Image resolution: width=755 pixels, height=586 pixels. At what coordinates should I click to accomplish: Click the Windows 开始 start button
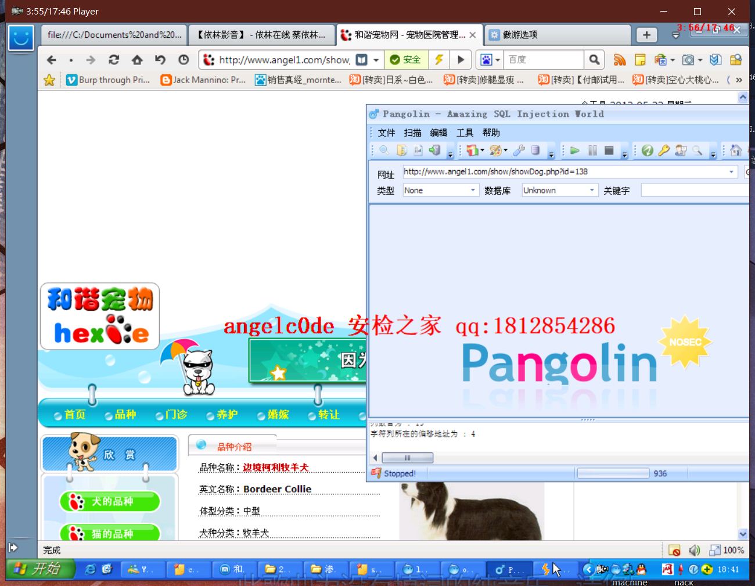click(x=40, y=569)
